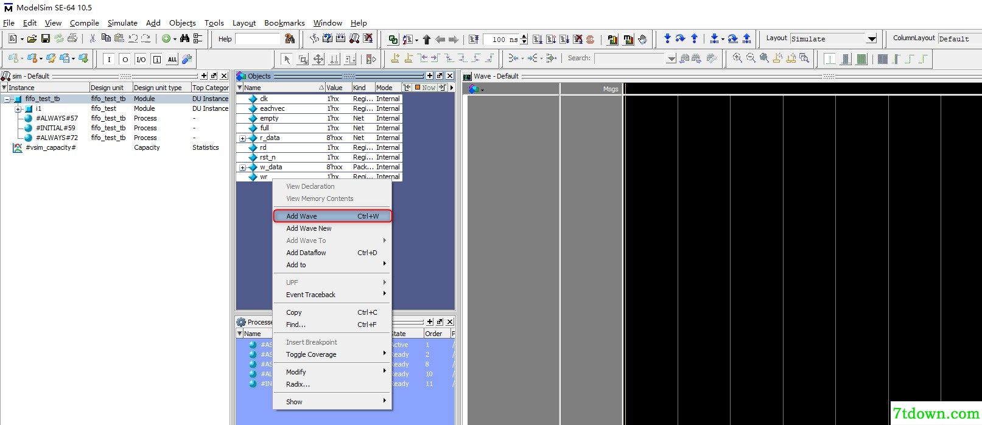Choose 'Add Wave New' menu entry

pos(332,228)
